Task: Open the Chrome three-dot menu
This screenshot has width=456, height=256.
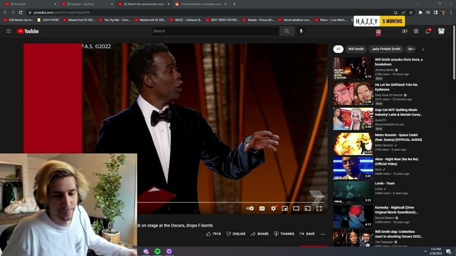Action: 451,13
